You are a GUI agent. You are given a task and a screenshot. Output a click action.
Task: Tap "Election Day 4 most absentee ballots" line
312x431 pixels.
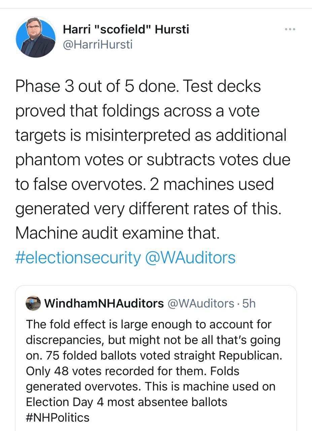(x=127, y=402)
